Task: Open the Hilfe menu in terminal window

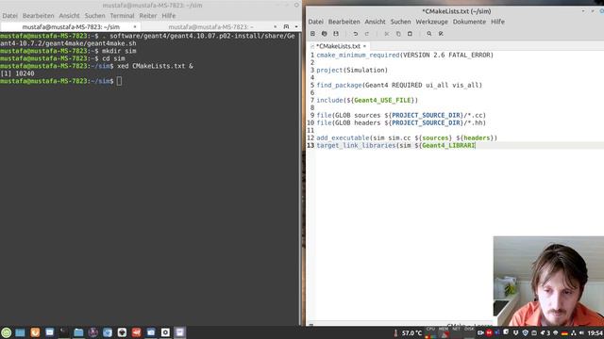Action: (x=169, y=16)
